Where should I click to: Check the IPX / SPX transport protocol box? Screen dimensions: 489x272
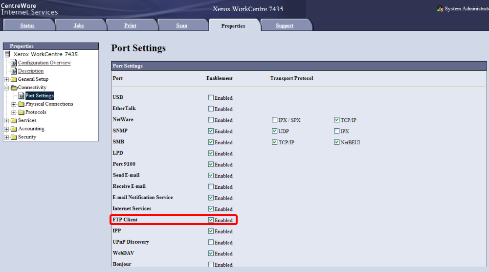click(x=275, y=120)
